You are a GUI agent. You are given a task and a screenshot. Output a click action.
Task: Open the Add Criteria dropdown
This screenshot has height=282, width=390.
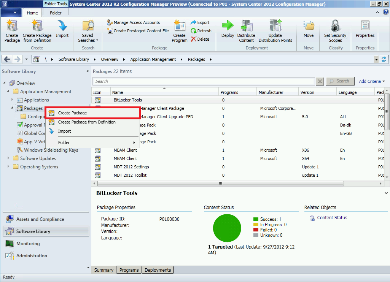(372, 81)
